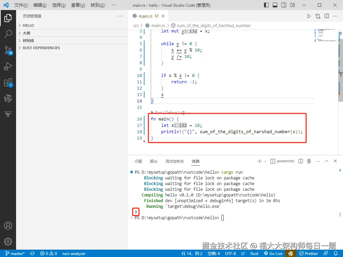Image resolution: width=343 pixels, height=257 pixels.
Task: Switch to the 输出 output tab
Action: 153,161
